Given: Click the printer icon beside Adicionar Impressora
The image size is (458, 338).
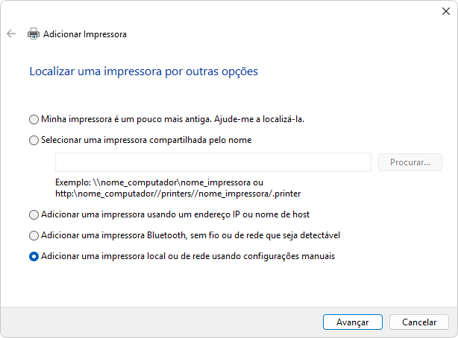Looking at the screenshot, I should [x=34, y=34].
